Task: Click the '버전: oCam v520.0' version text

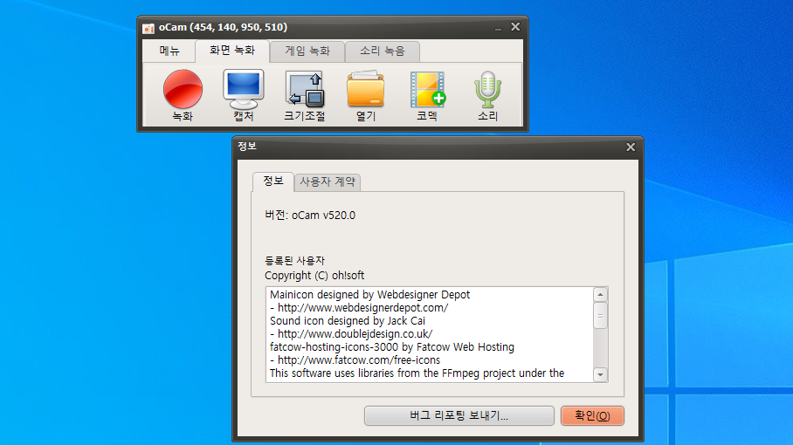Action: point(310,216)
